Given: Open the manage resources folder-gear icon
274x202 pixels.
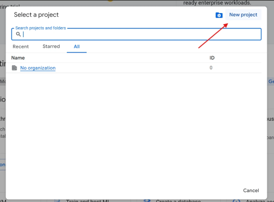Looking at the screenshot, I should click(x=219, y=15).
